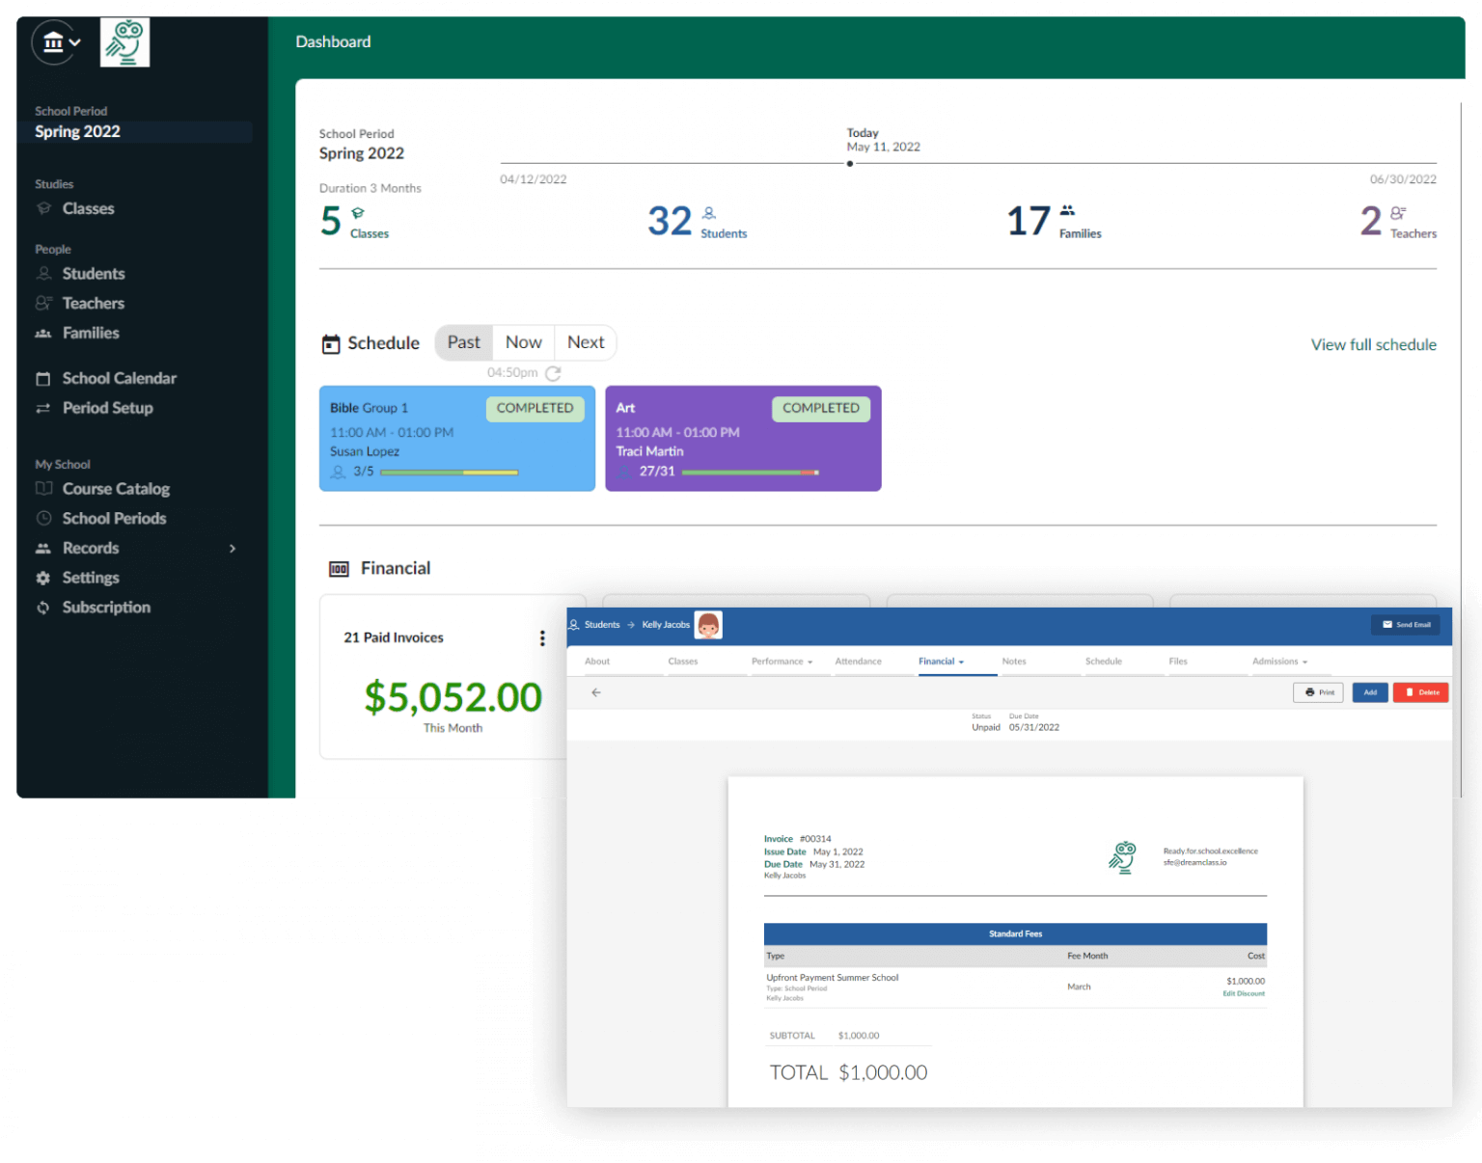Open the Teachers list
Viewport: 1482px width, 1163px height.
93,303
